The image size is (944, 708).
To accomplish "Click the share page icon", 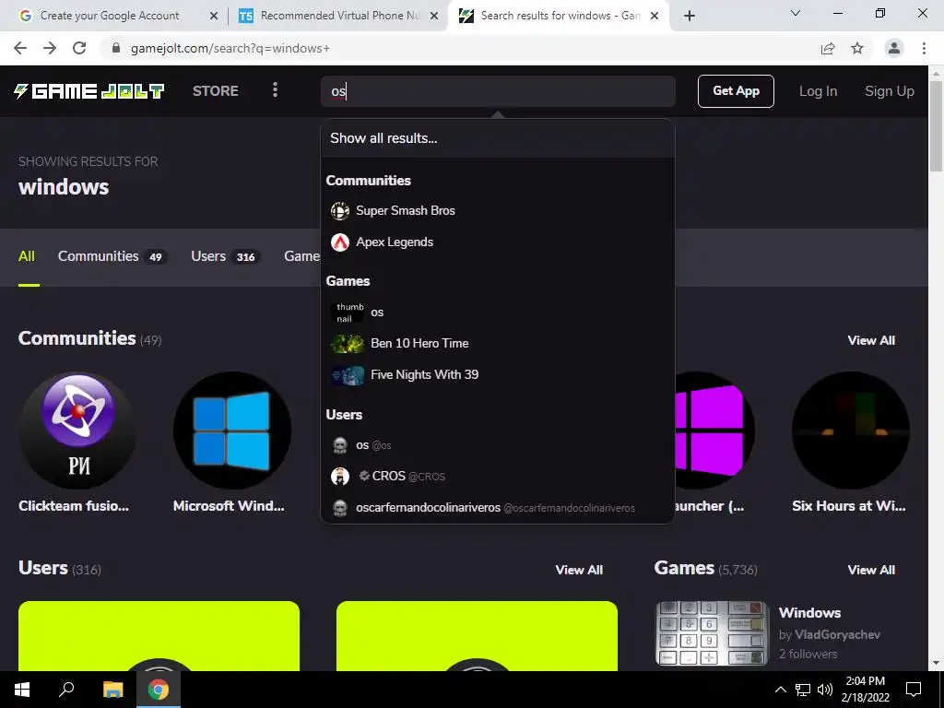I will tap(828, 48).
